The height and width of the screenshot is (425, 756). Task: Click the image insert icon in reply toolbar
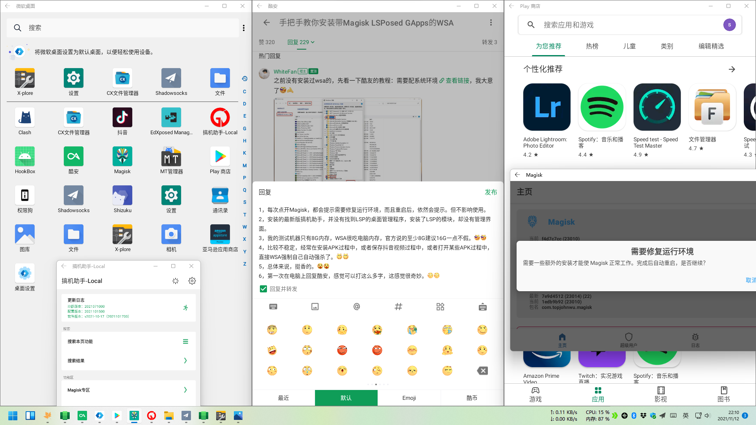[315, 307]
